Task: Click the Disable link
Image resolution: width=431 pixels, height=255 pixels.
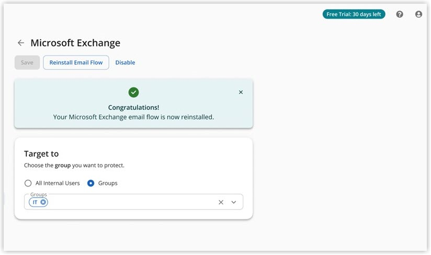Action: click(125, 63)
